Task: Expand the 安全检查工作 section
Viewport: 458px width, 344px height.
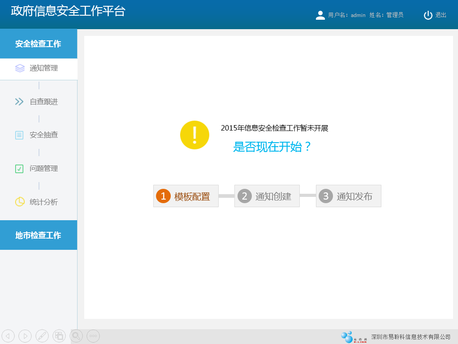Action: (x=39, y=44)
